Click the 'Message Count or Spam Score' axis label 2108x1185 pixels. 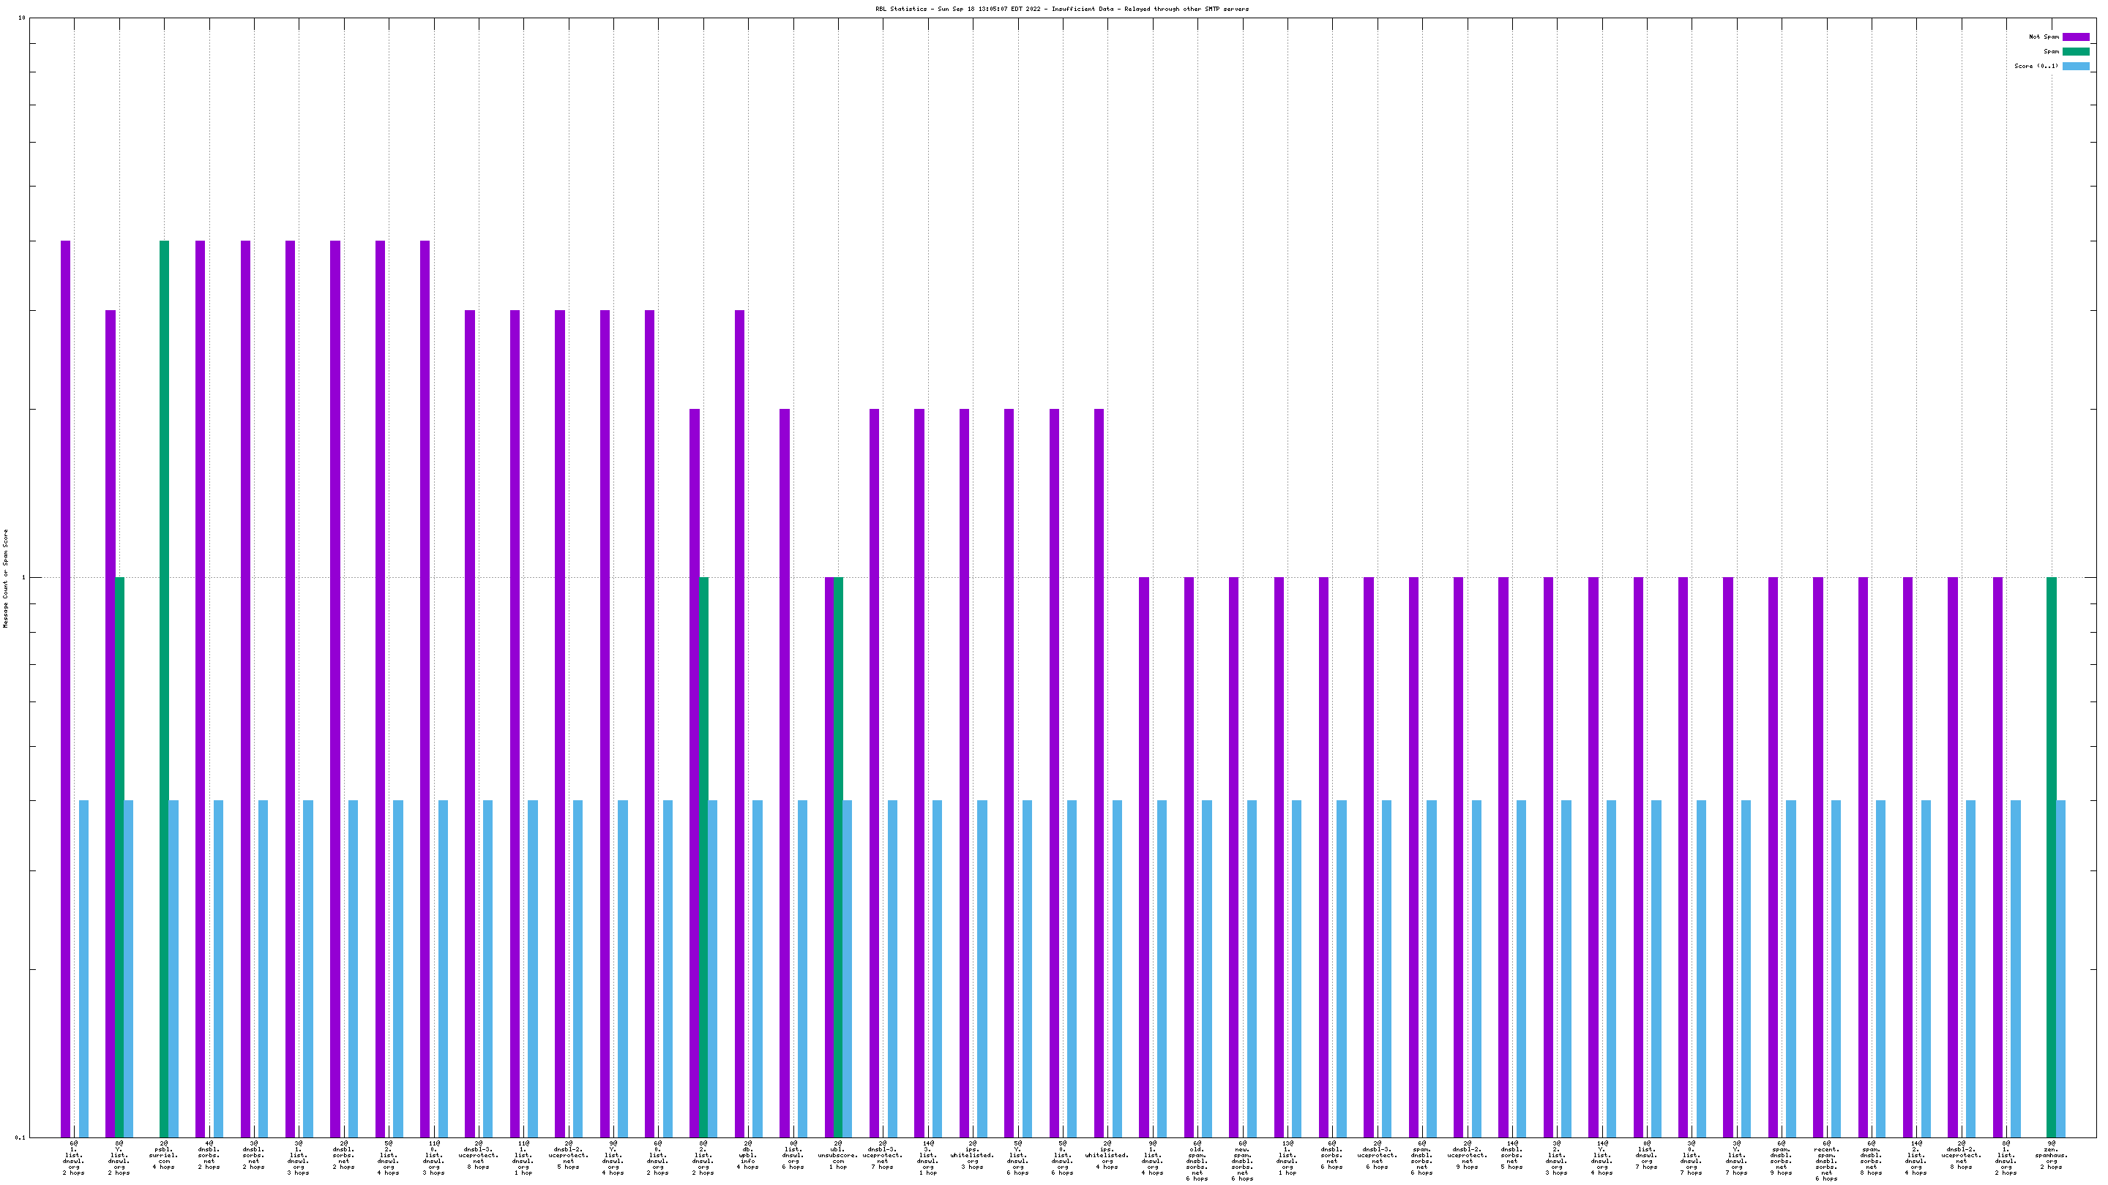(x=6, y=577)
